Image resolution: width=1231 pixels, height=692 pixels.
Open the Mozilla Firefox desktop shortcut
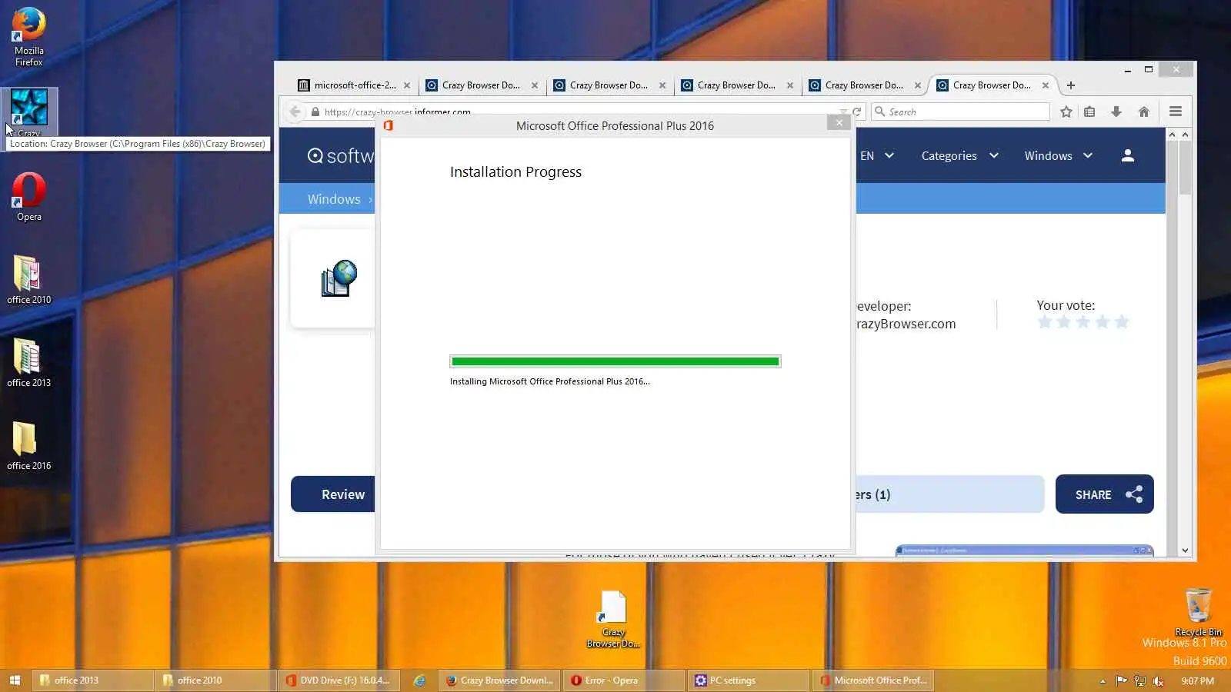[x=29, y=36]
